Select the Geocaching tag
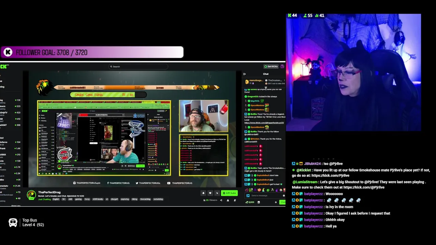 coord(145,199)
